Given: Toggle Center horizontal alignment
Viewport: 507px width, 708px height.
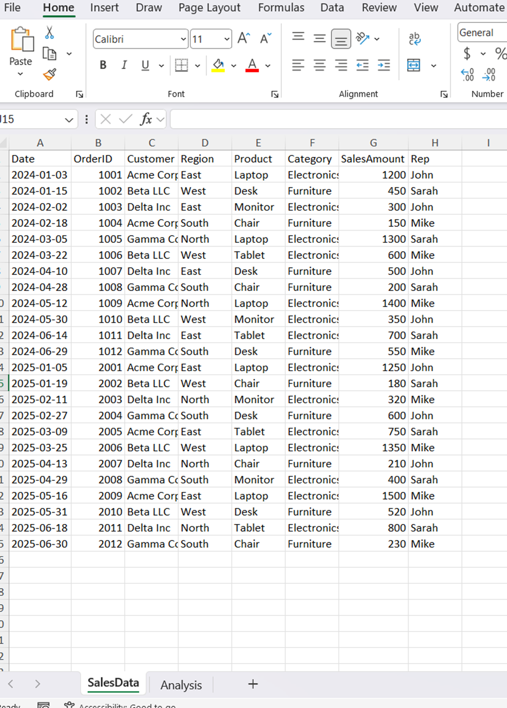Looking at the screenshot, I should [319, 65].
